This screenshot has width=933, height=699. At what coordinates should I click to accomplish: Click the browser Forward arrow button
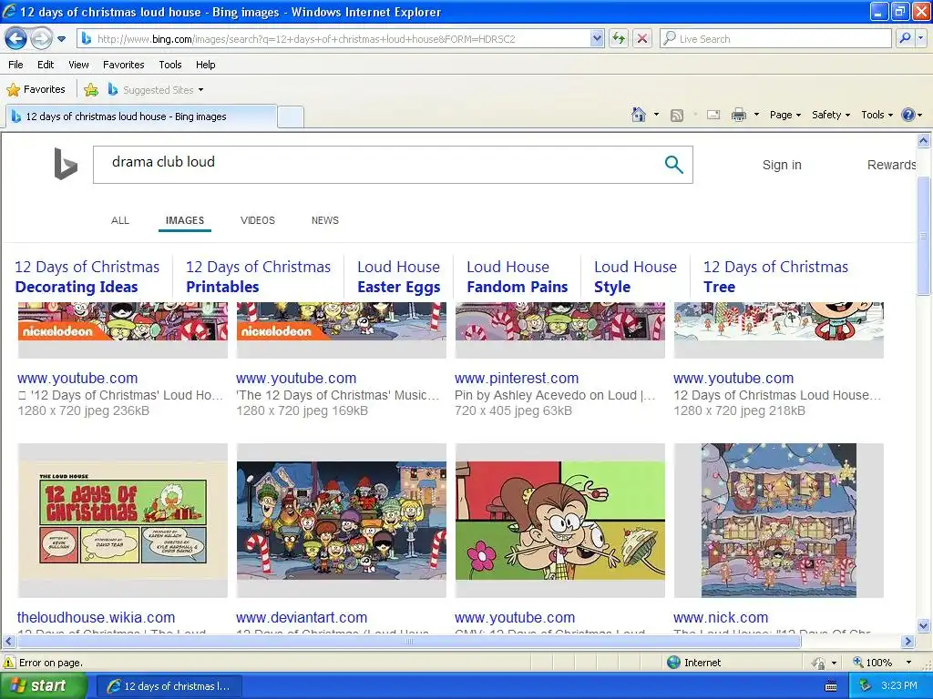41,39
